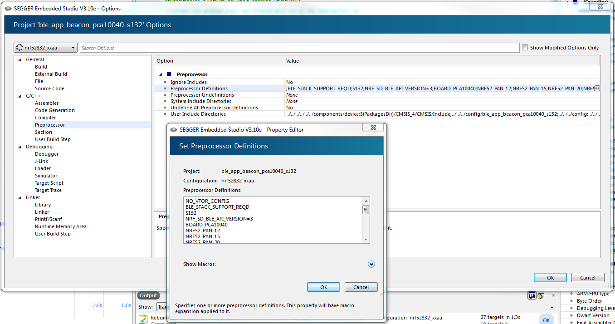Screen dimensions: 615x324
Task: Select Library under Linker
Action: tap(43, 205)
